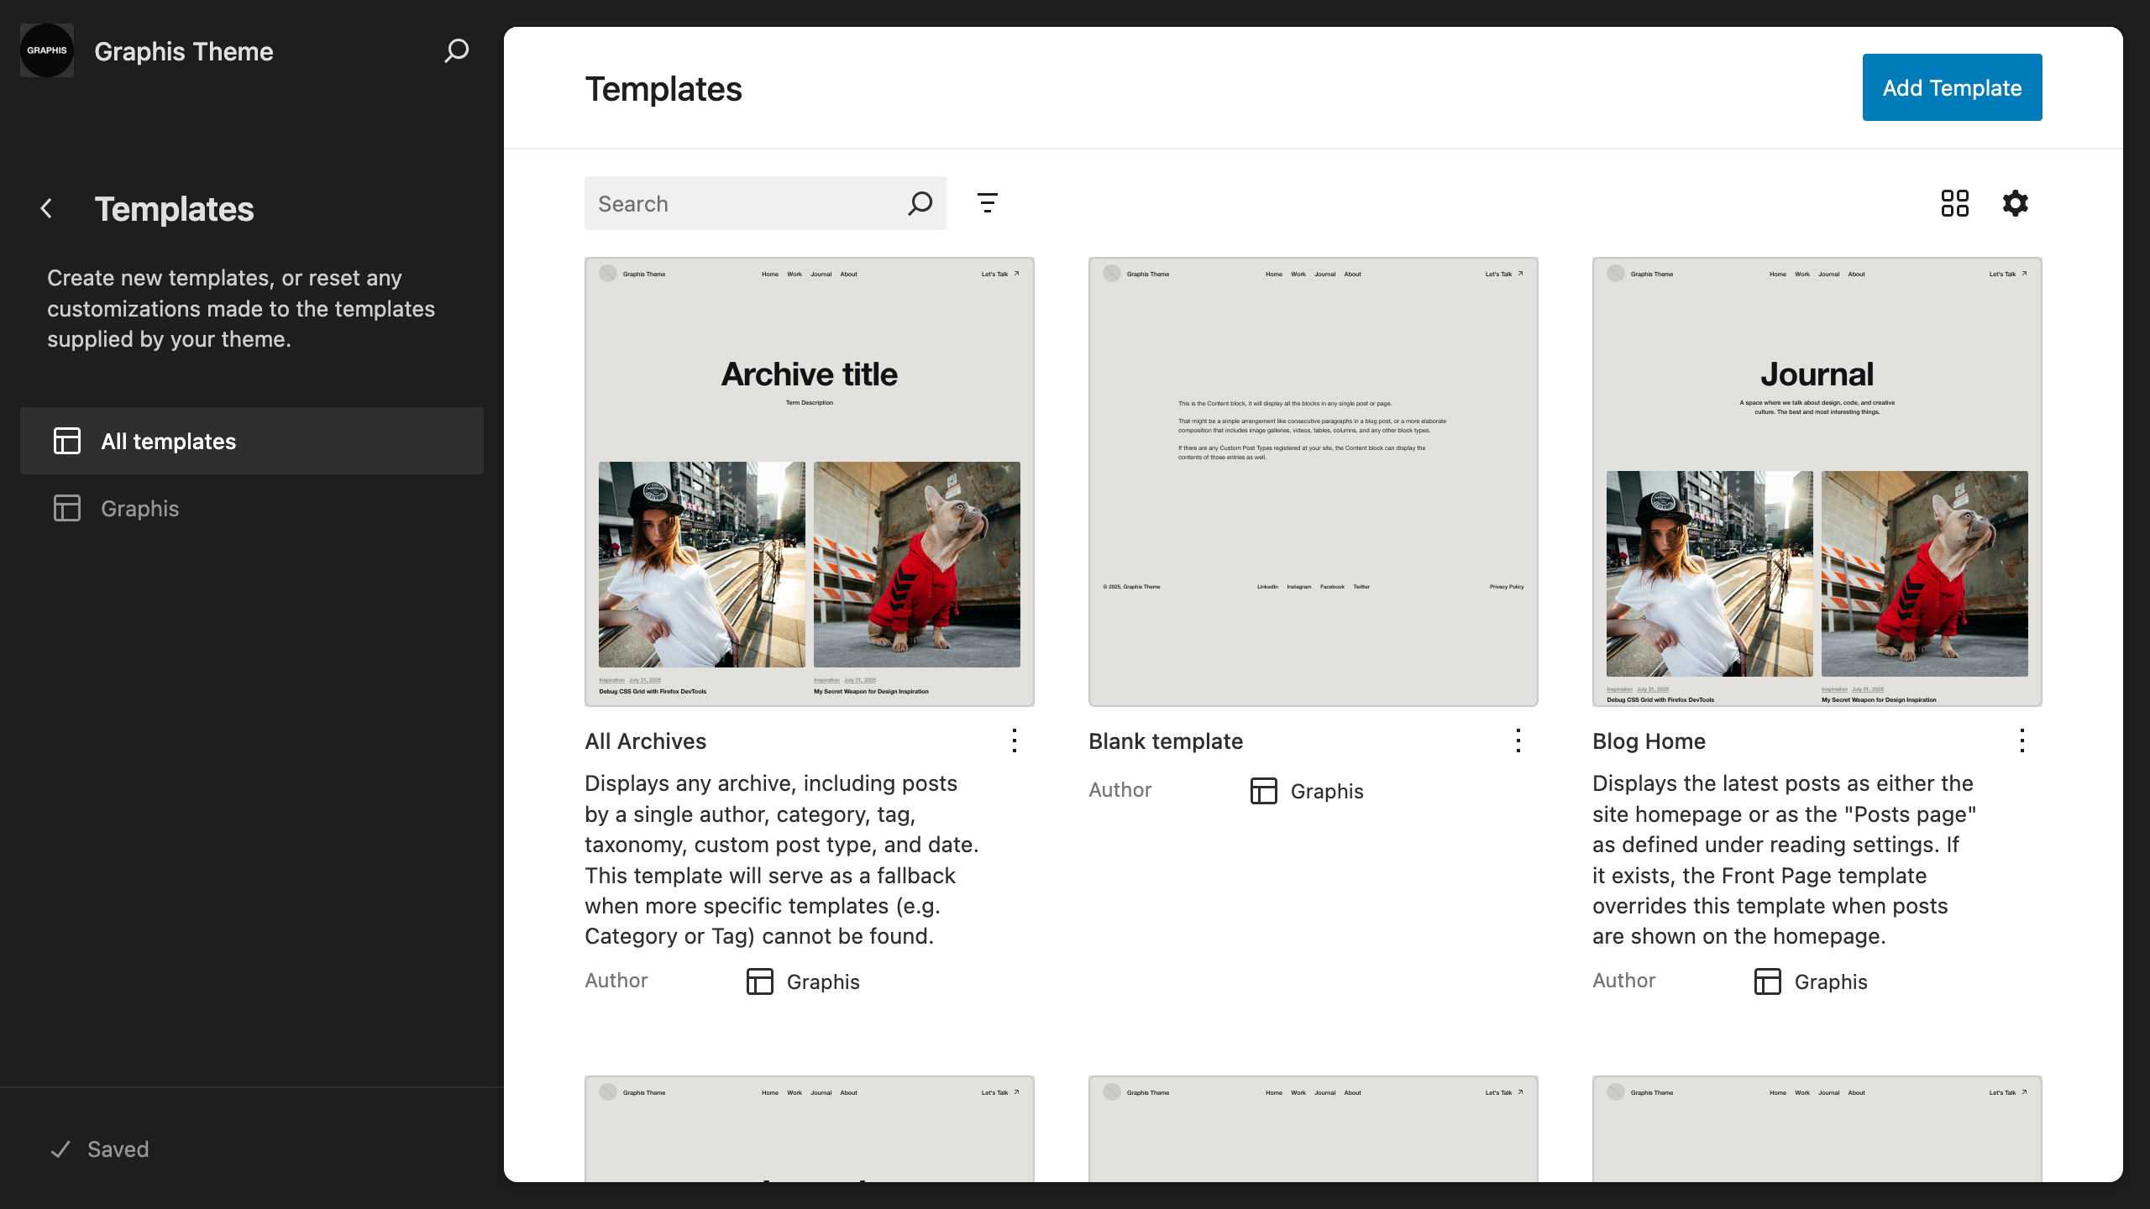Viewport: 2150px width, 1209px height.
Task: Open the All Archives template title link
Action: [645, 741]
